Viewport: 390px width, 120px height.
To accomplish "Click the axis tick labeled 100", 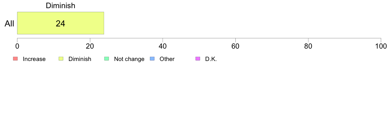I will point(380,46).
